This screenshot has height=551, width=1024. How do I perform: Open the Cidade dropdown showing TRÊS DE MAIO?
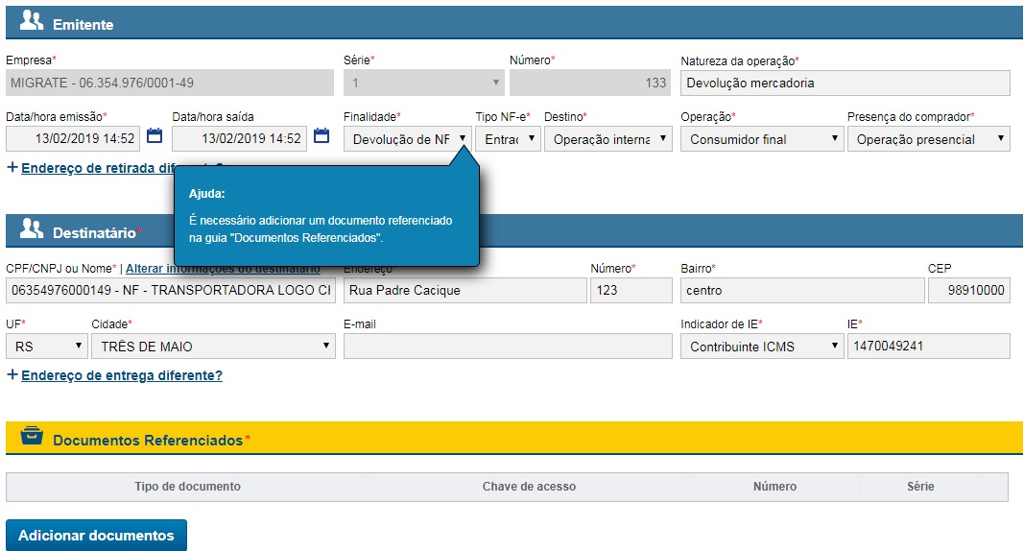(213, 347)
